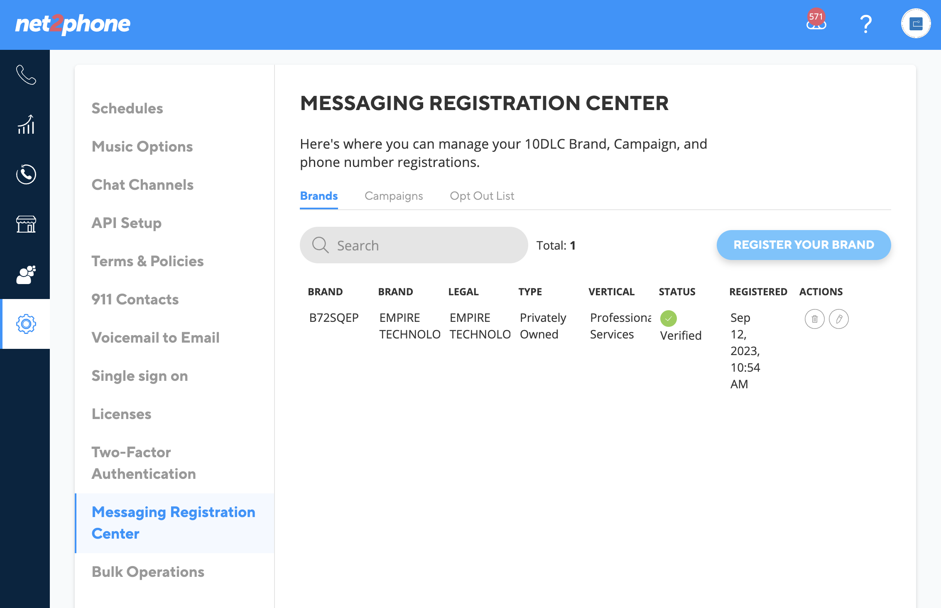This screenshot has width=941, height=608.
Task: Open Two-Factor Authentication settings
Action: tap(144, 463)
